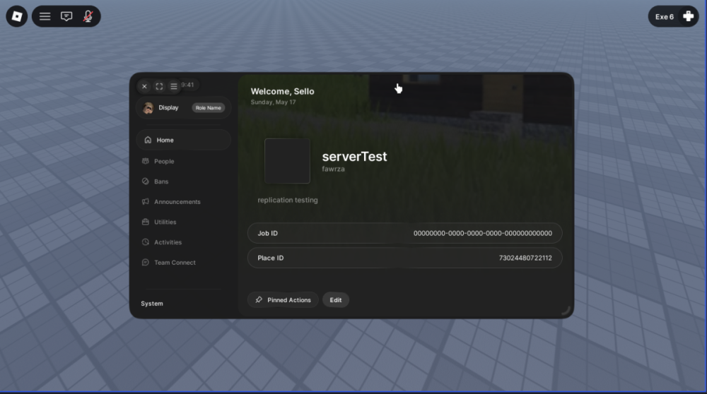Image resolution: width=707 pixels, height=394 pixels.
Task: Open the People section
Action: 164,161
